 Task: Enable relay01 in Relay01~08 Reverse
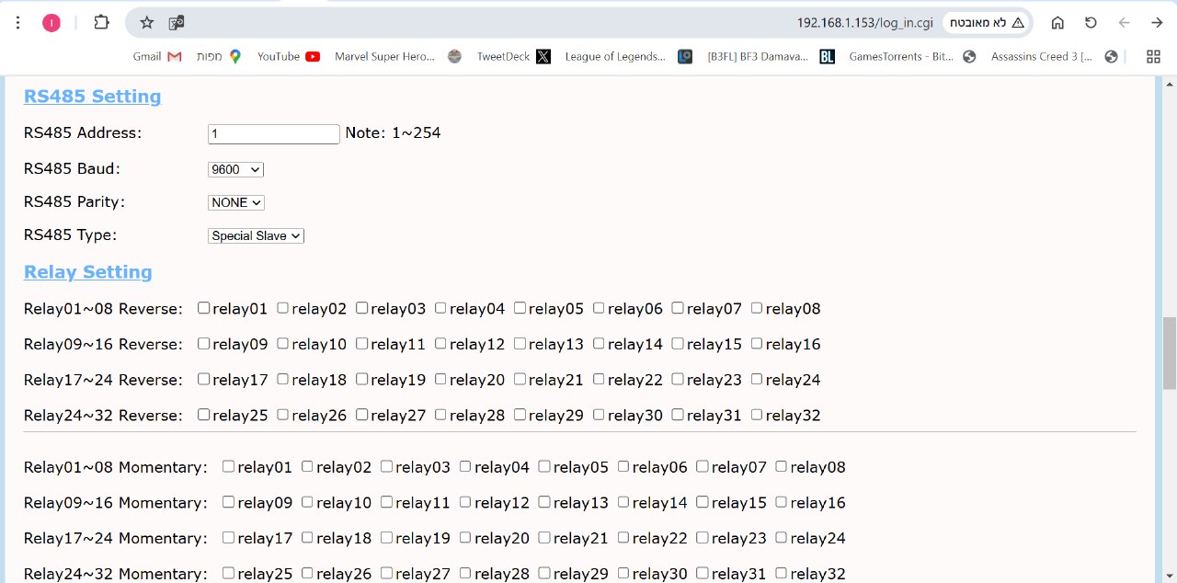pyautogui.click(x=204, y=308)
